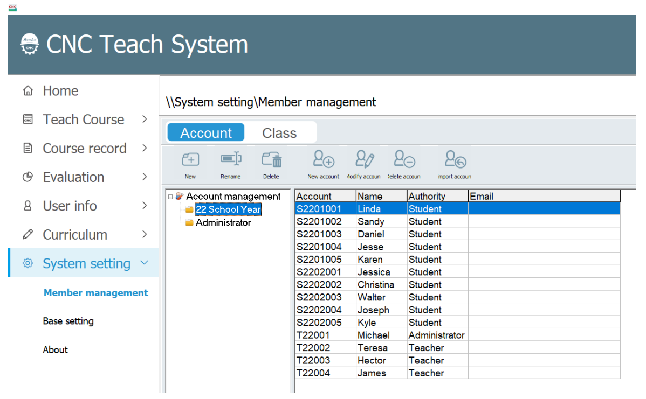
Task: Click the 22 School Year folder icon
Action: [x=189, y=210]
